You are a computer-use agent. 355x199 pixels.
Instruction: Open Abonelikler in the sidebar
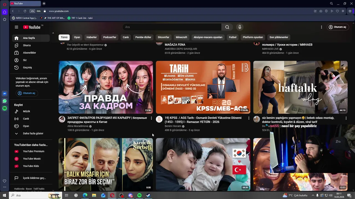(31, 53)
